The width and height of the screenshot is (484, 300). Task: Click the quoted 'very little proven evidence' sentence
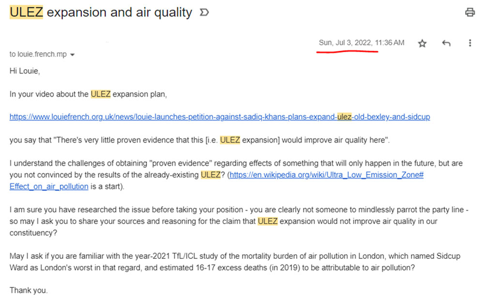coord(199,140)
